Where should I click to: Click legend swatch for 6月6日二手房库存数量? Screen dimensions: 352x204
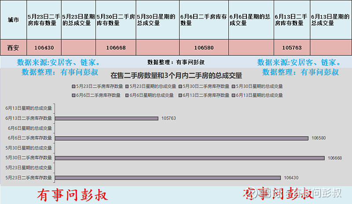[73, 95]
